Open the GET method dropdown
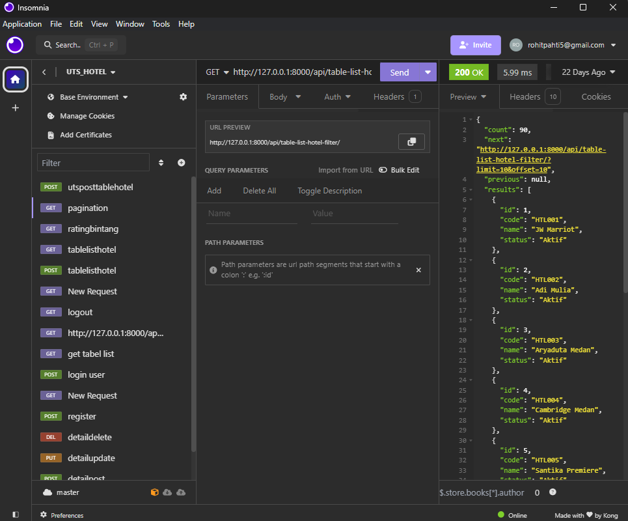Viewport: 628px width, 521px height. (217, 72)
